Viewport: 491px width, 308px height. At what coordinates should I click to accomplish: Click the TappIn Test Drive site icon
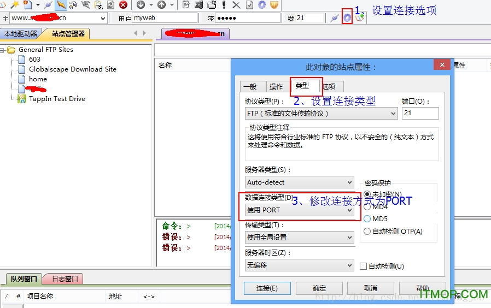coord(22,99)
